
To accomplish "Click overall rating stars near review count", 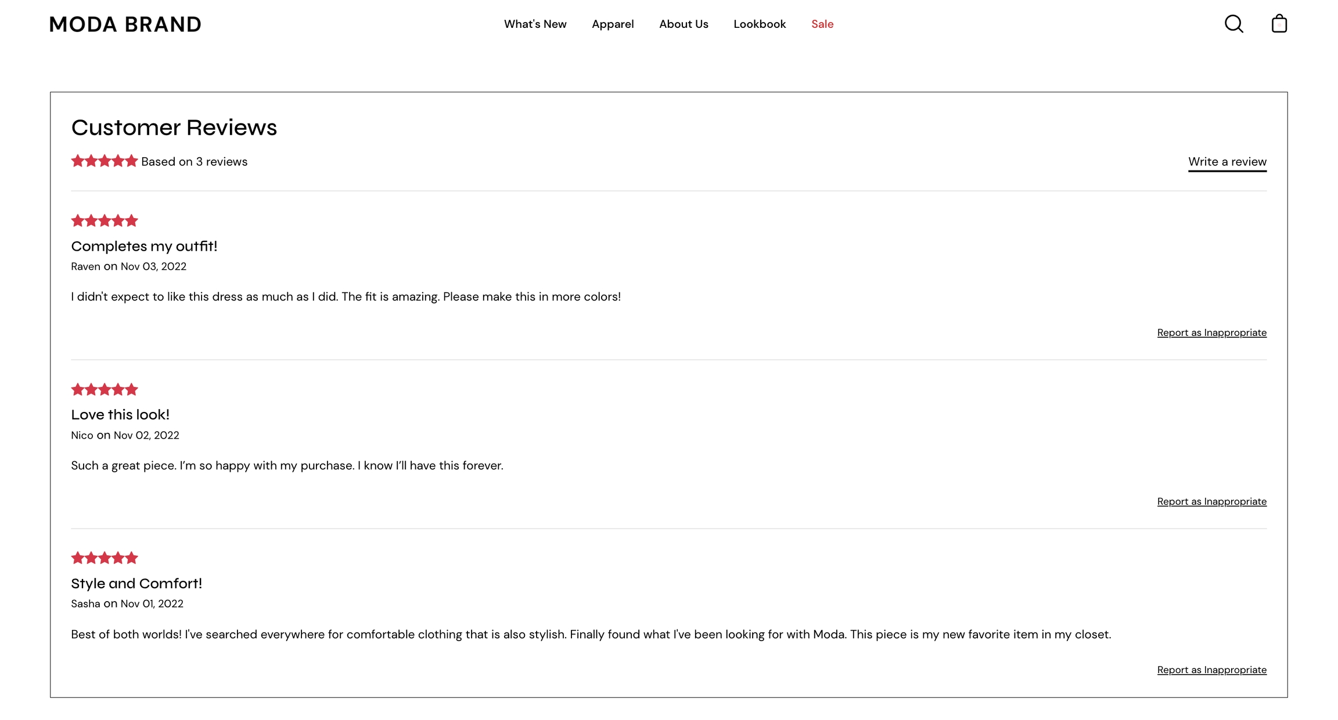I will [104, 161].
